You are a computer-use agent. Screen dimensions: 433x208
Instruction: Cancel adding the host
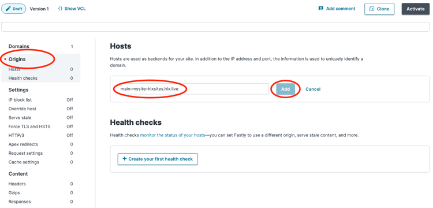tap(313, 89)
